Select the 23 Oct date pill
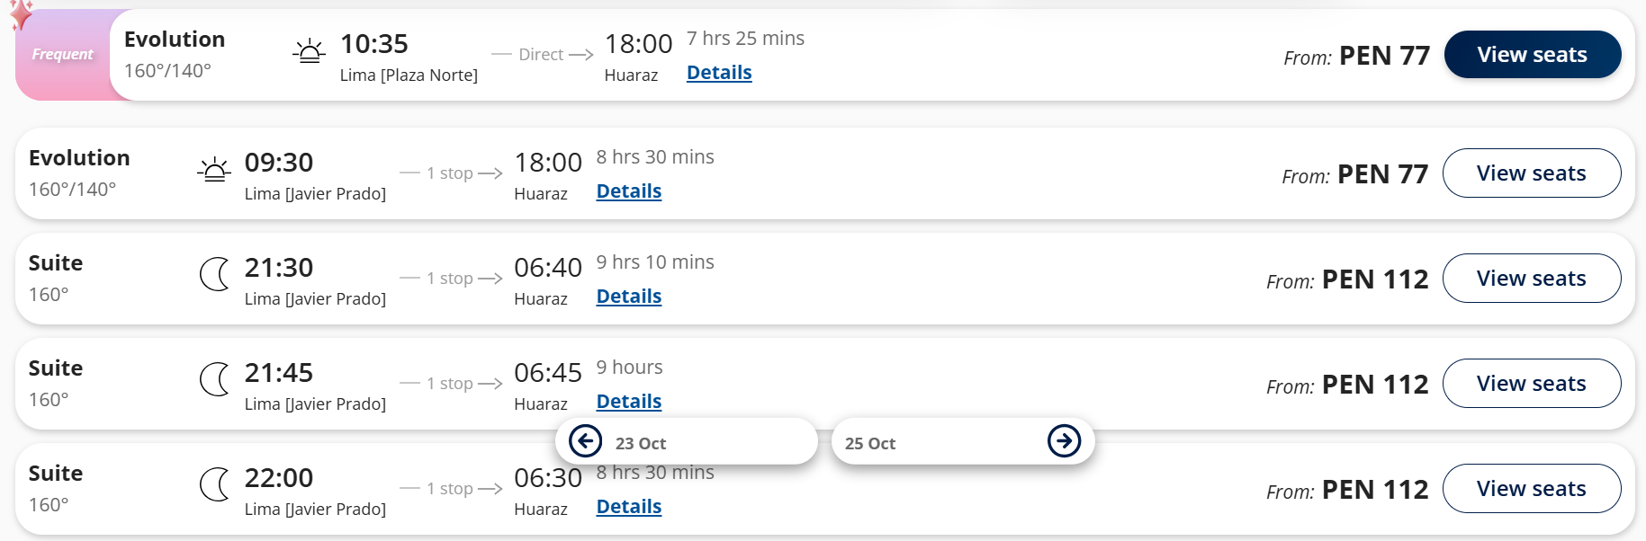 tap(687, 441)
